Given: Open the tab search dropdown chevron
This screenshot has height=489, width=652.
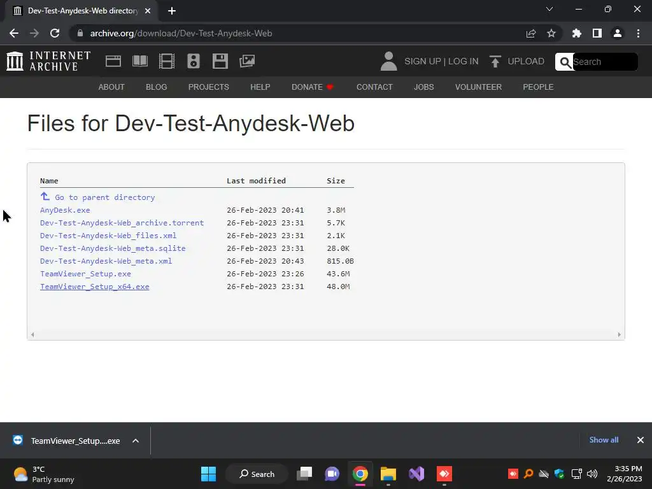Looking at the screenshot, I should 549,9.
